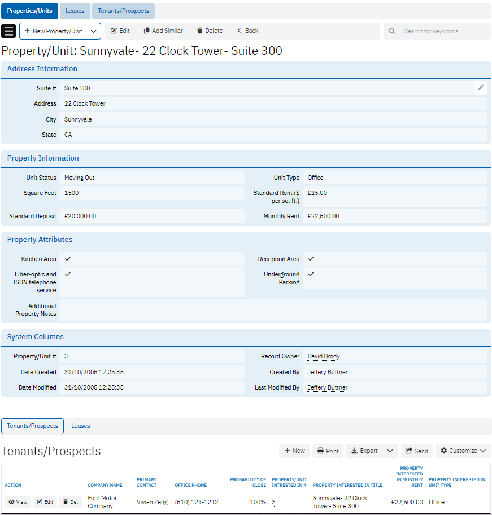This screenshot has height=515, width=492.
Task: Click the pencil icon beside Suite #
Action: pos(481,88)
